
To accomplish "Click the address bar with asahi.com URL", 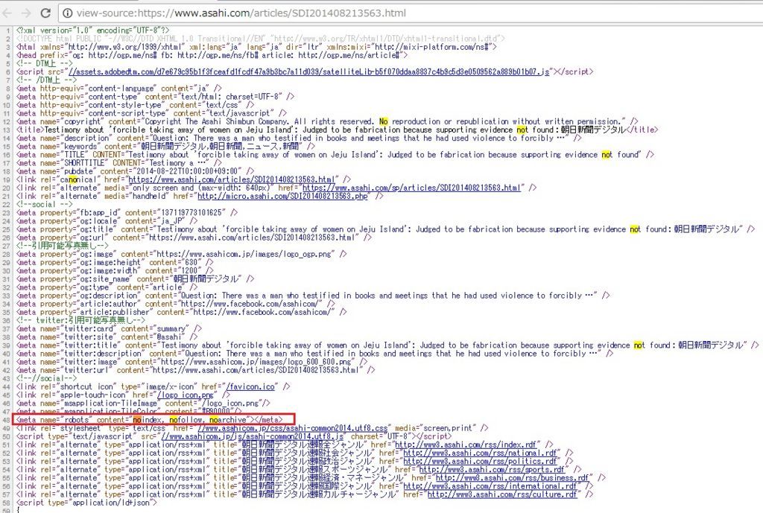I will pos(411,13).
